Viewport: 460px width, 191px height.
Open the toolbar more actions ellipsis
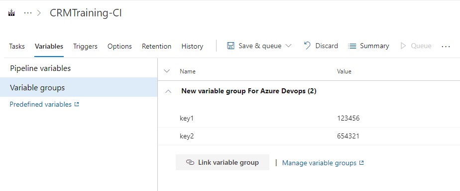446,46
